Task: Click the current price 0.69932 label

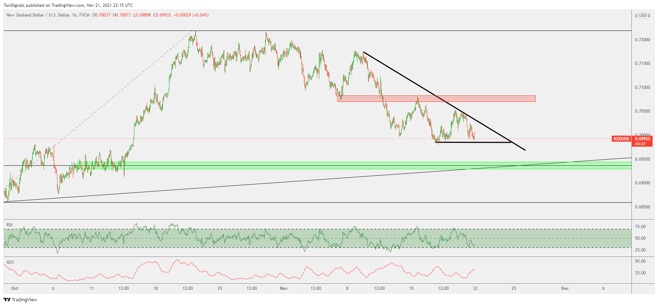Action: coord(643,139)
